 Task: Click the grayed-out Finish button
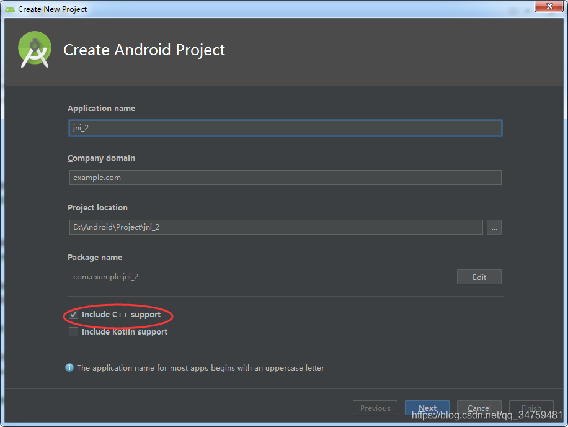coord(531,408)
